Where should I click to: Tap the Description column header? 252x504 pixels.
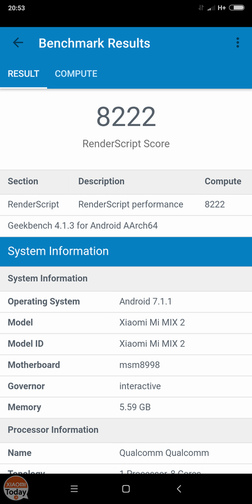(x=101, y=181)
